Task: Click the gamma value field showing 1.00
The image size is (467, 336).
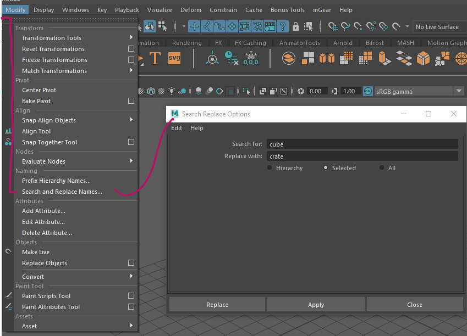Action: (x=350, y=91)
